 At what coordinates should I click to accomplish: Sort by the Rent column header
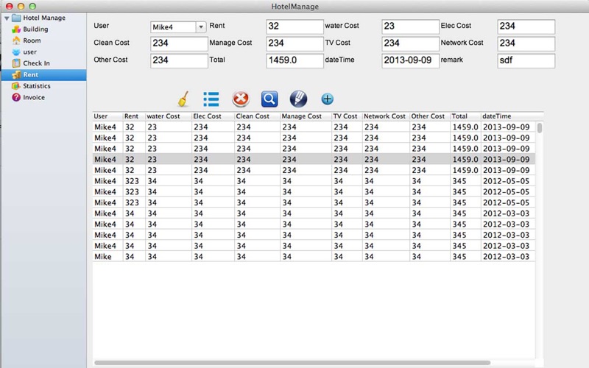point(134,116)
